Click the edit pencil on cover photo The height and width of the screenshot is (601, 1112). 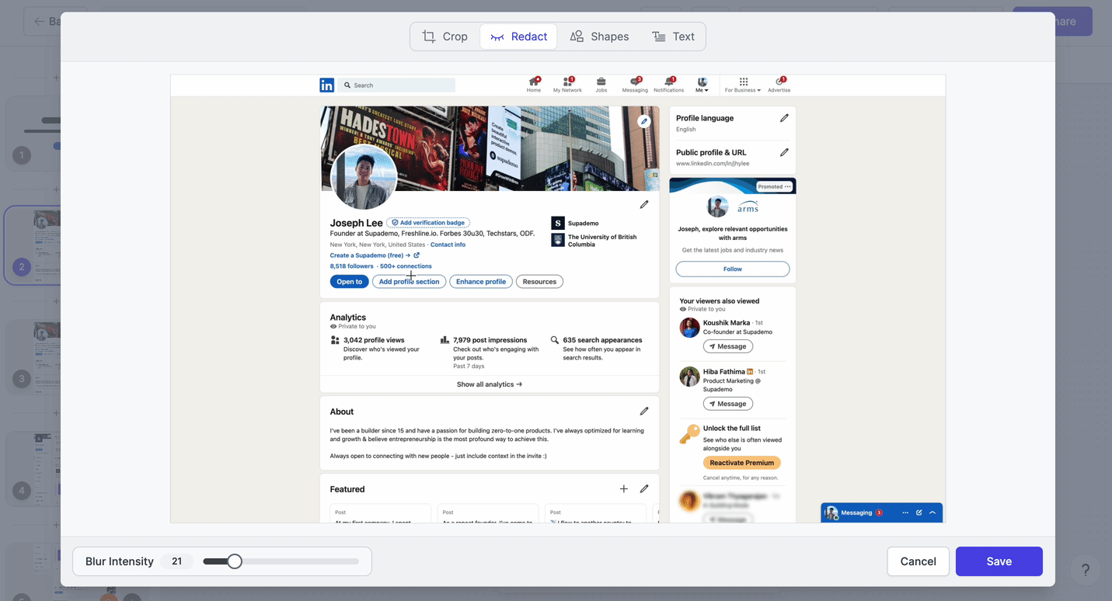tap(644, 121)
